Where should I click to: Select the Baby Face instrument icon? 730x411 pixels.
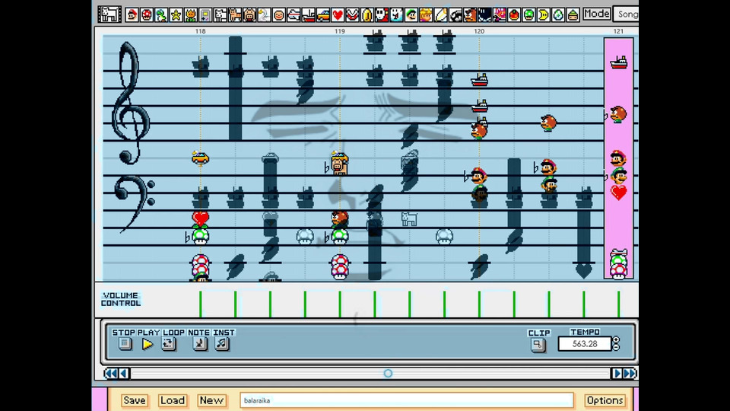click(x=279, y=15)
